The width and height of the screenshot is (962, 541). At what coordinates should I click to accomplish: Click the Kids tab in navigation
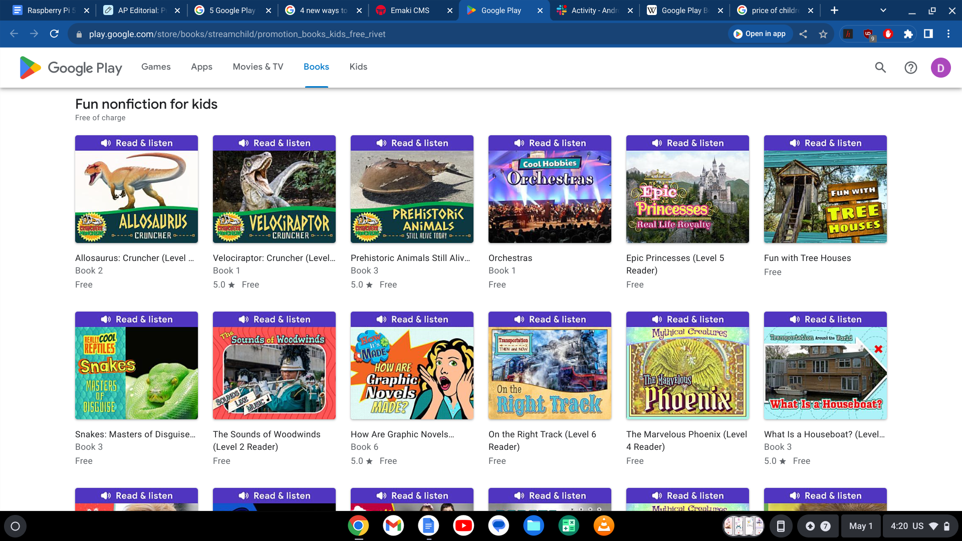pyautogui.click(x=358, y=67)
